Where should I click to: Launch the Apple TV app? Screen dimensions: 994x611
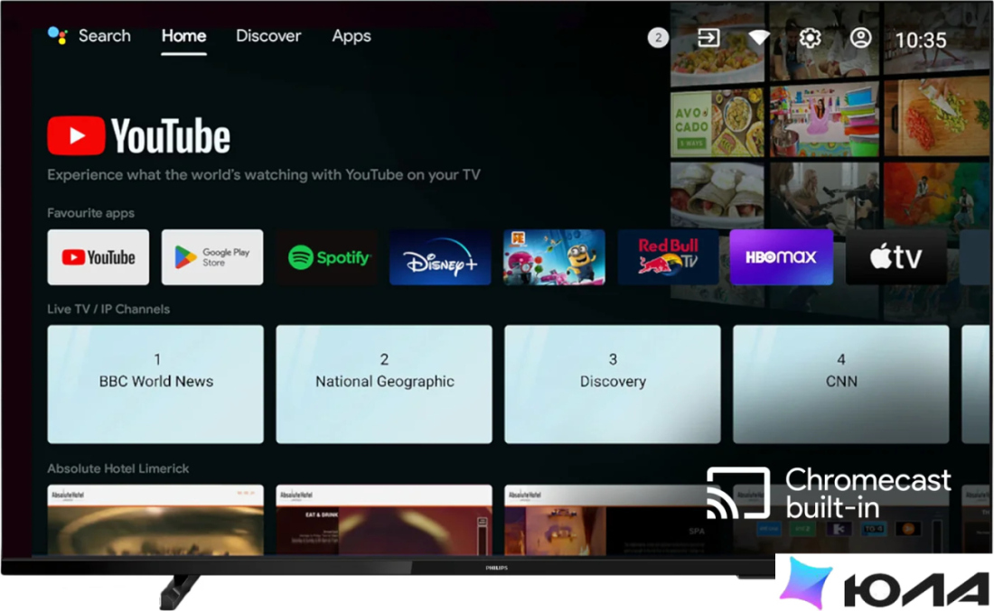tap(896, 257)
